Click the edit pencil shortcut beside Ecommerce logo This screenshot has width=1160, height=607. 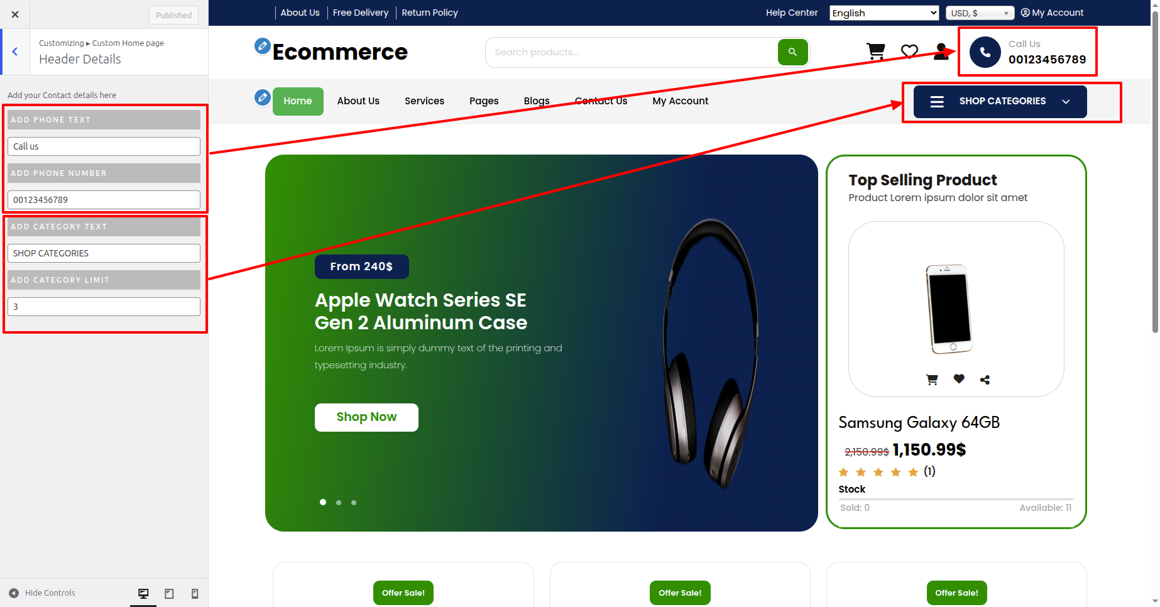tap(263, 46)
